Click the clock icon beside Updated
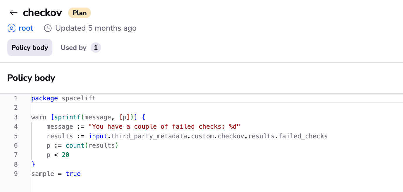The width and height of the screenshot is (403, 192). point(48,28)
